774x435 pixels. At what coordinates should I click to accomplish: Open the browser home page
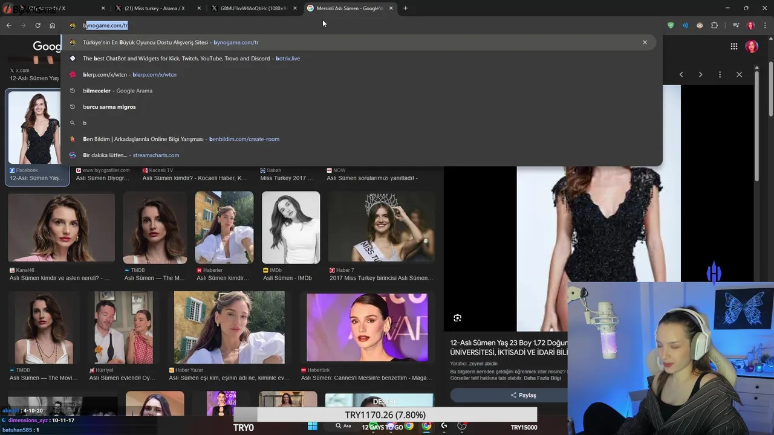point(53,25)
